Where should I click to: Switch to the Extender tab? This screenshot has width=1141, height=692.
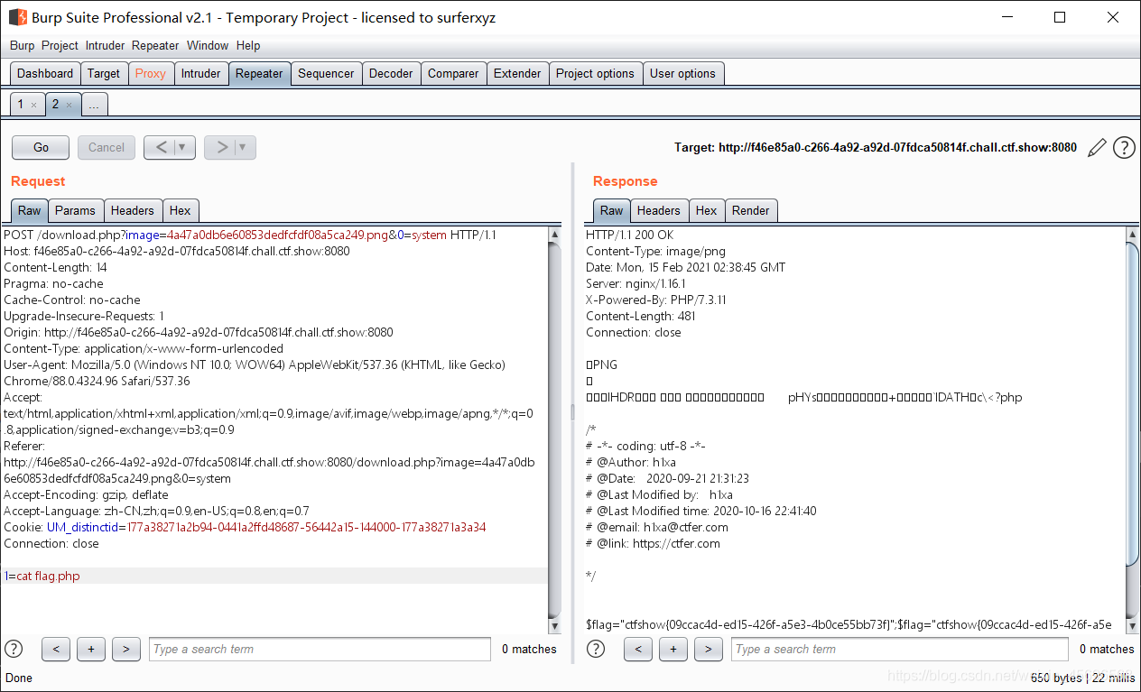[x=517, y=74]
